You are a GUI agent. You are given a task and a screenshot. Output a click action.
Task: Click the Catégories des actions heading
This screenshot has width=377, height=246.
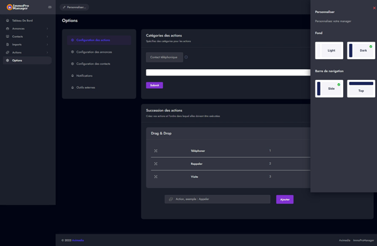164,35
